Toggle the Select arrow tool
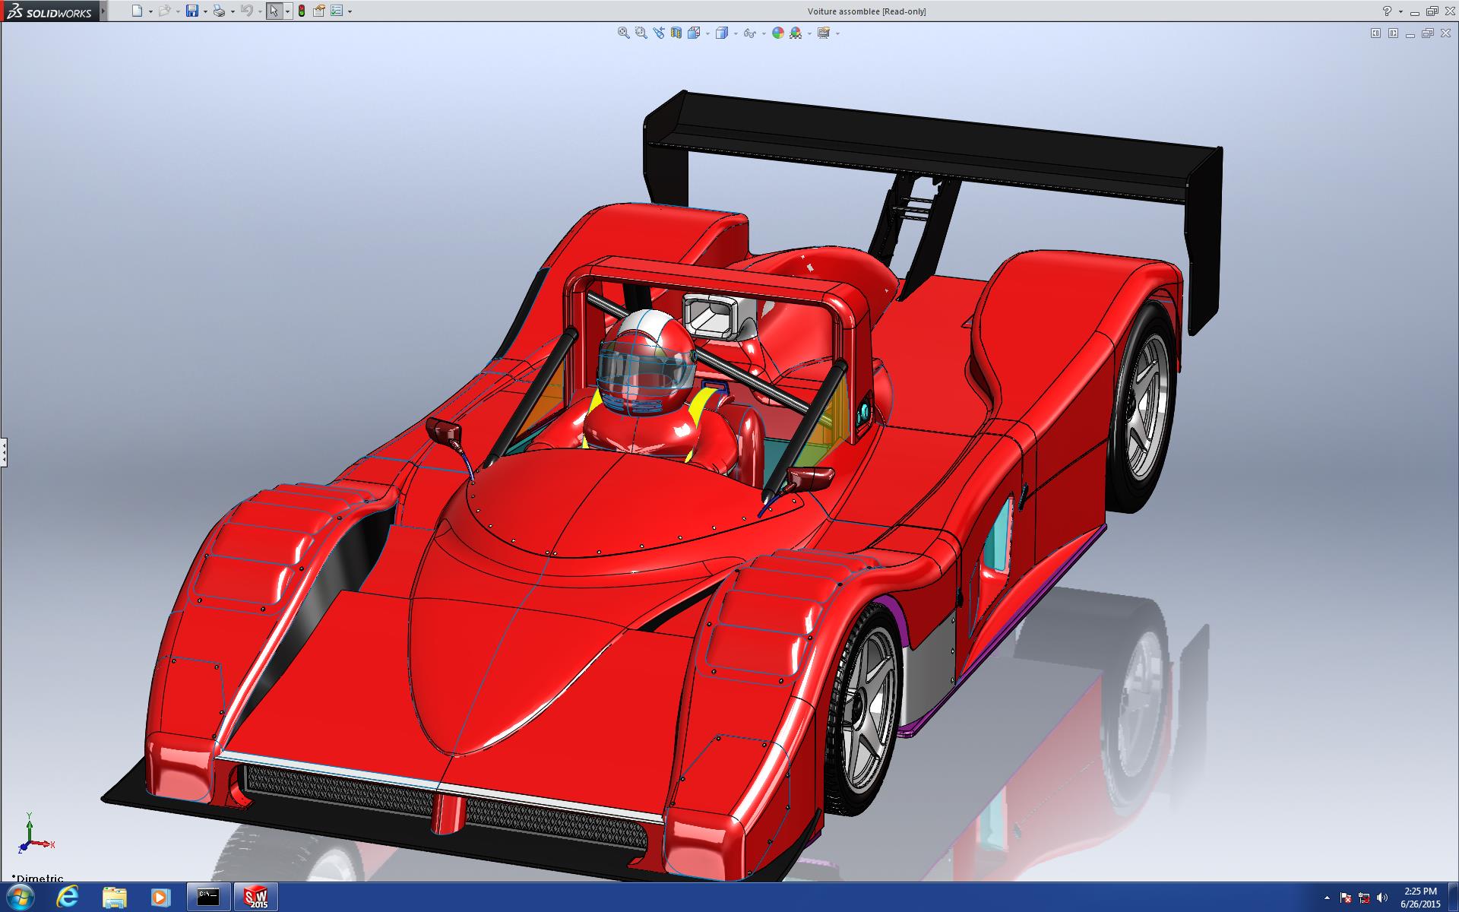The height and width of the screenshot is (912, 1459). pos(274,11)
